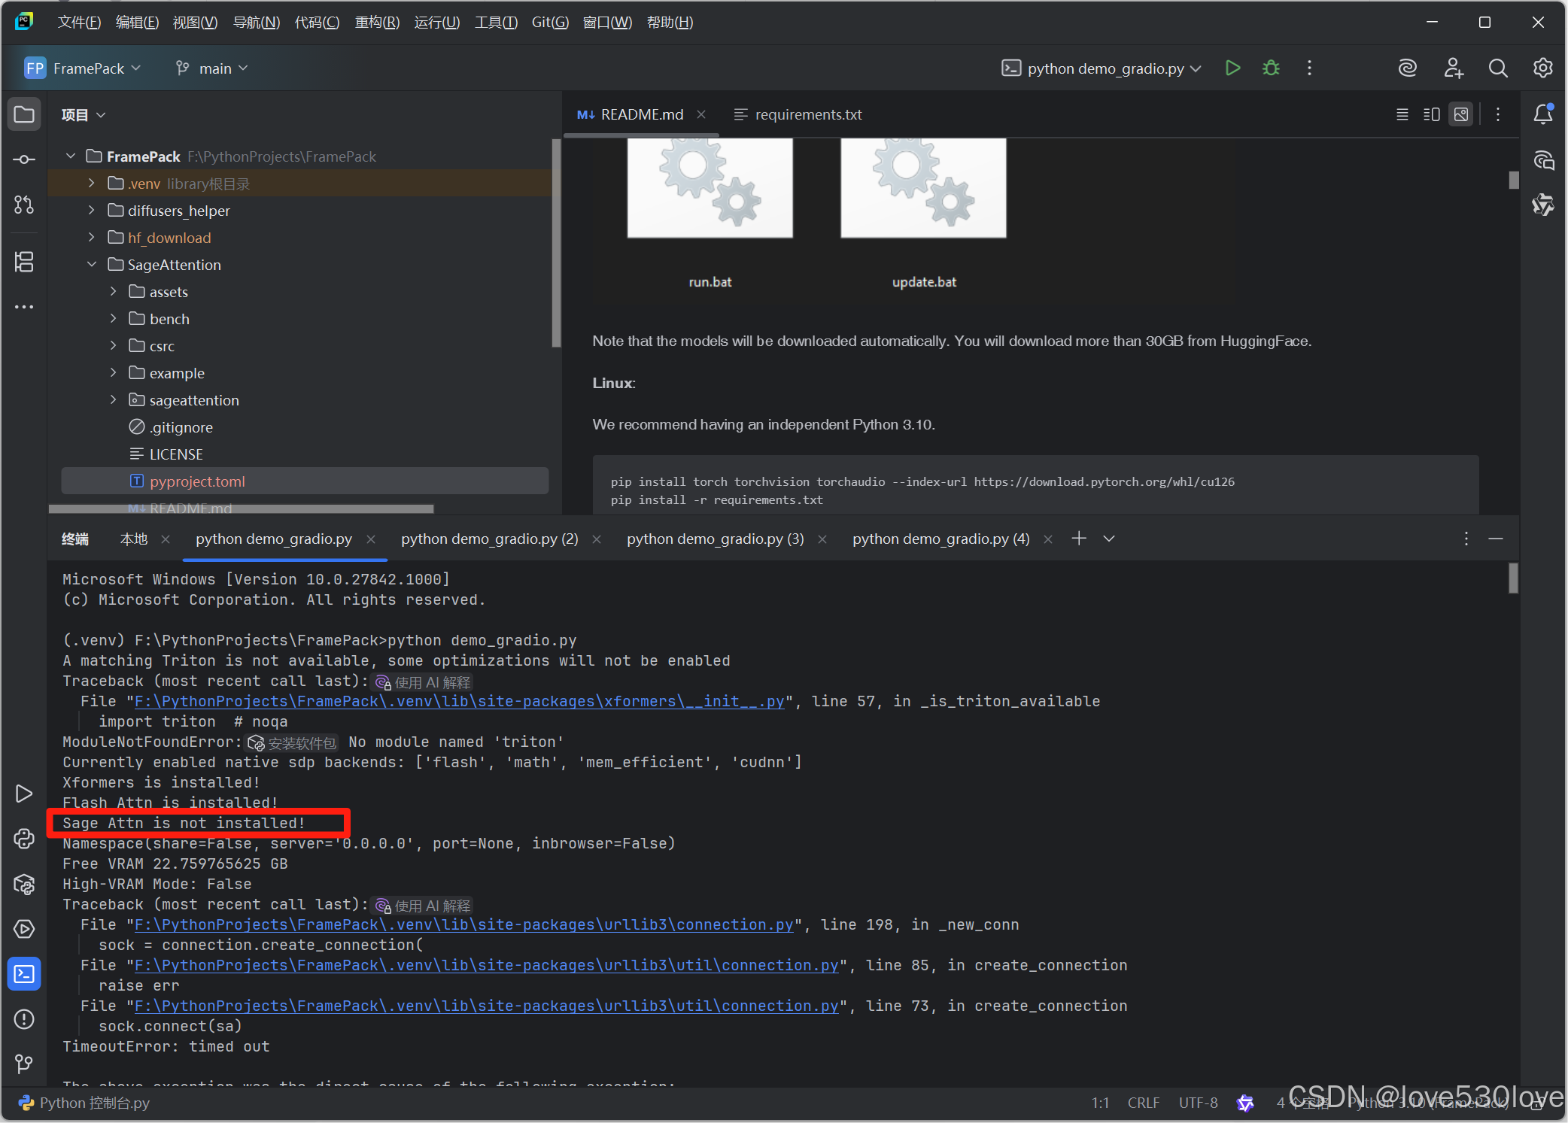Click the xformers __init__.py traceback link
Screen dimensions: 1568x1123
(x=459, y=701)
